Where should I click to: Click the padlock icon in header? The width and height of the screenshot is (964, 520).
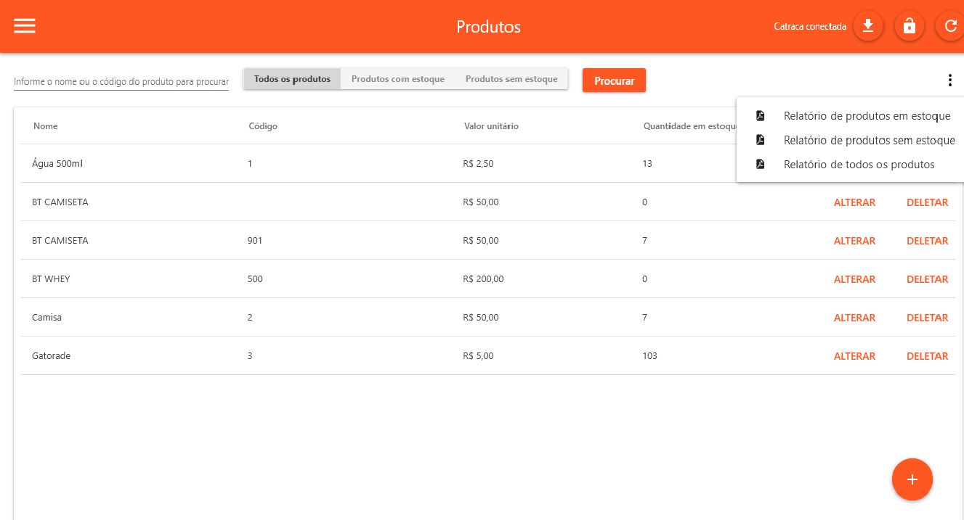909,27
